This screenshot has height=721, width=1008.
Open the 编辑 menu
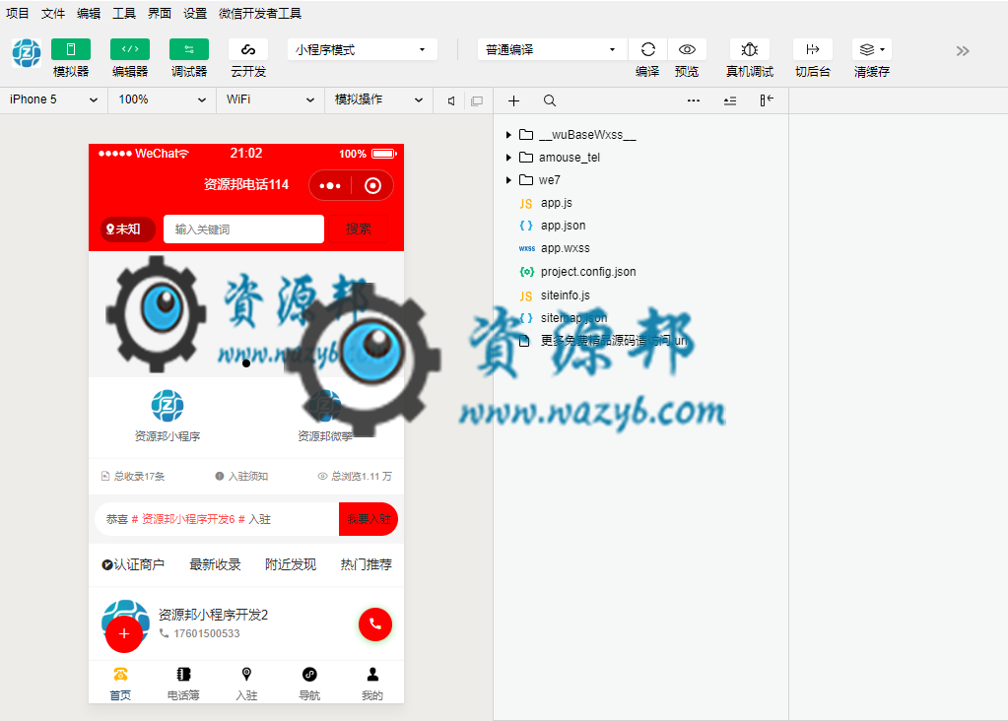pyautogui.click(x=88, y=14)
